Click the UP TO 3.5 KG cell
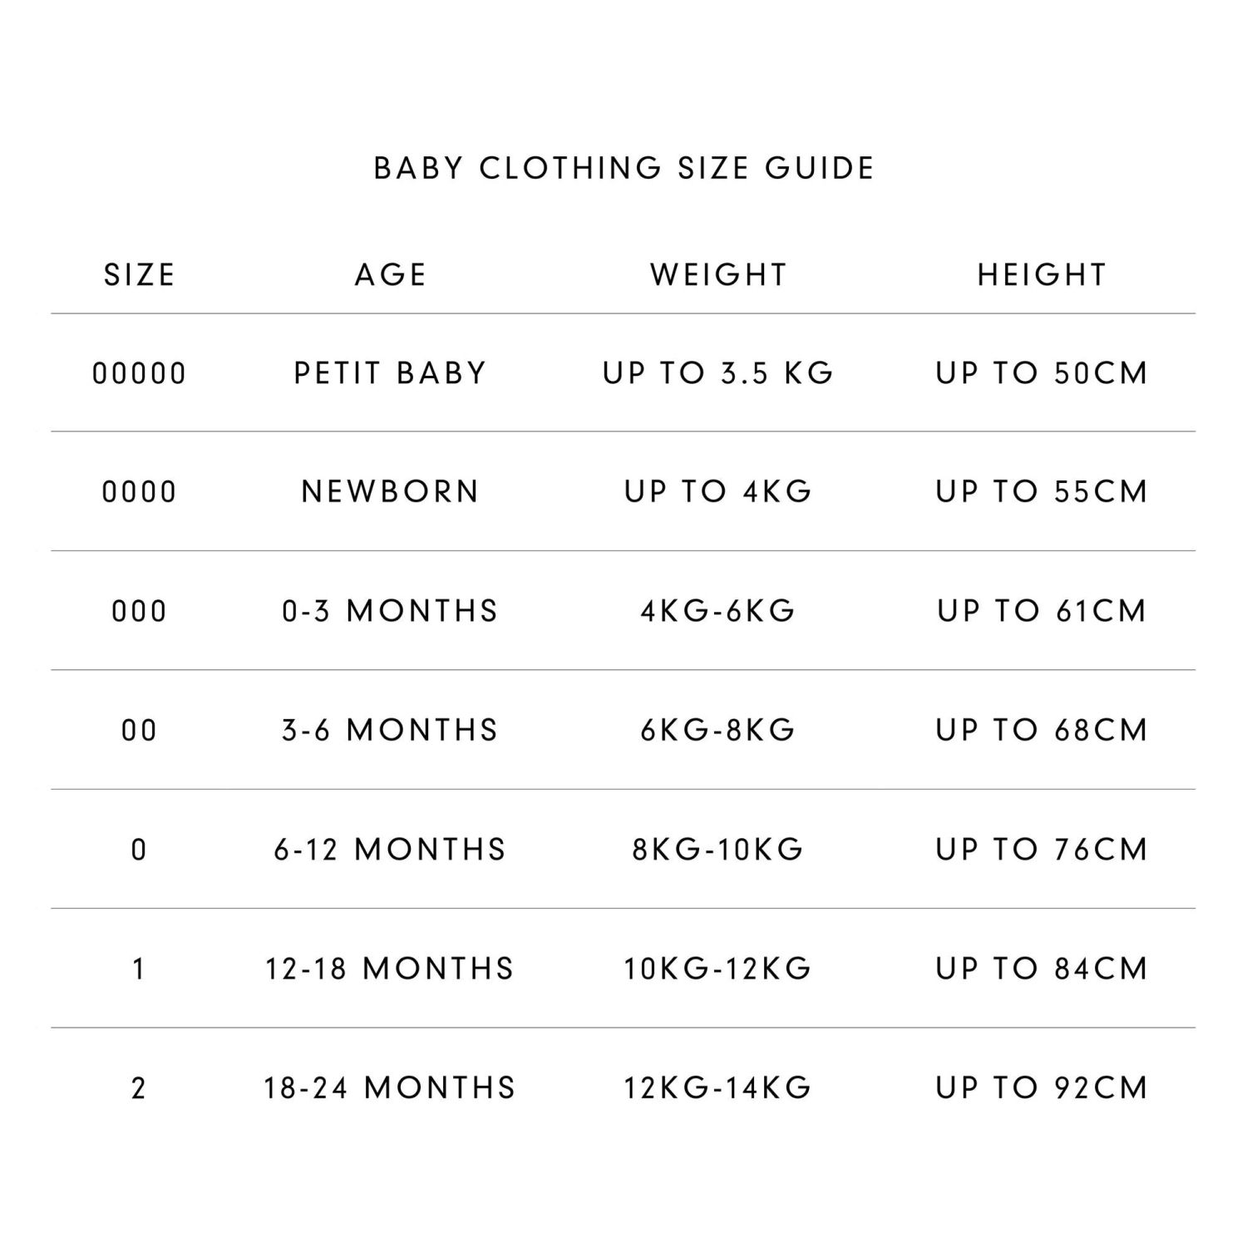 click(719, 373)
